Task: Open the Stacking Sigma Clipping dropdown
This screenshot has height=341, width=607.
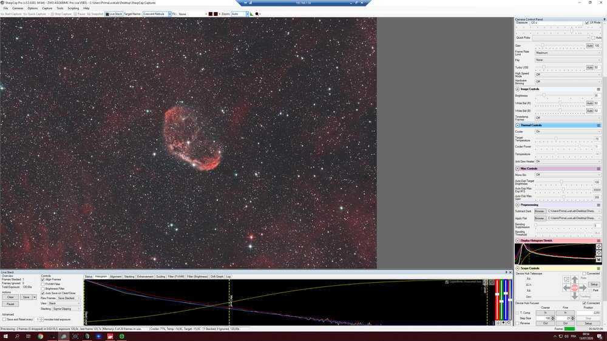Action: coord(66,309)
